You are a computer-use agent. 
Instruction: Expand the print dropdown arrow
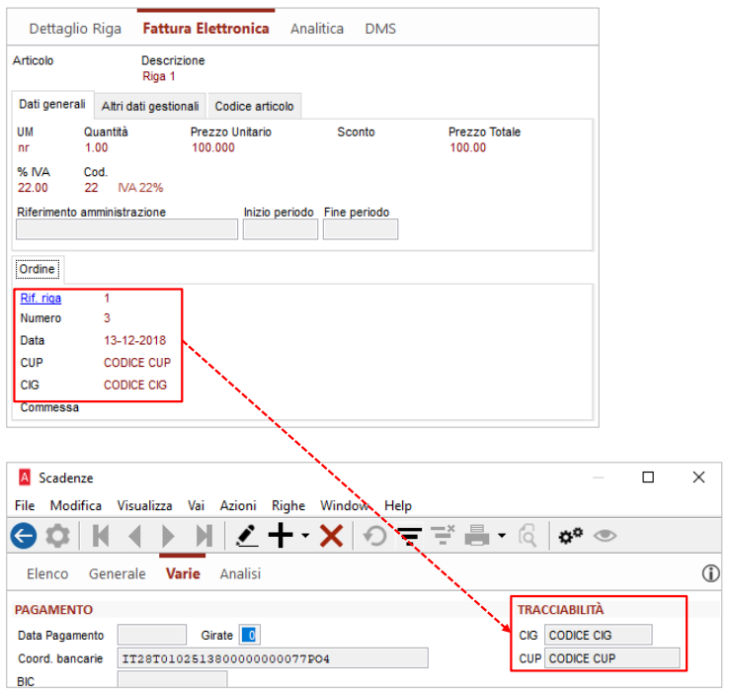(502, 537)
